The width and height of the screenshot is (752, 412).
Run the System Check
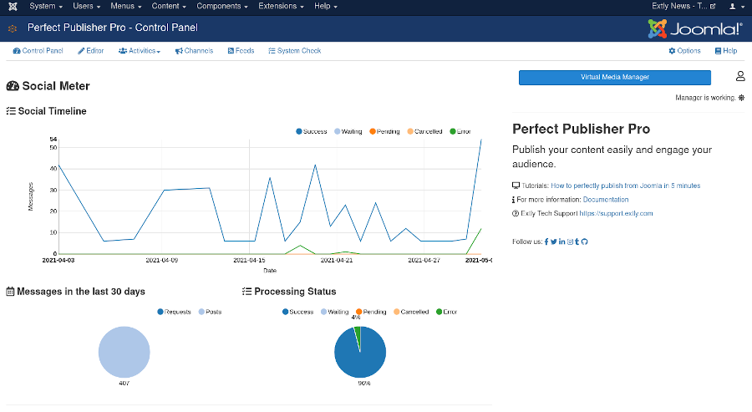(x=294, y=51)
